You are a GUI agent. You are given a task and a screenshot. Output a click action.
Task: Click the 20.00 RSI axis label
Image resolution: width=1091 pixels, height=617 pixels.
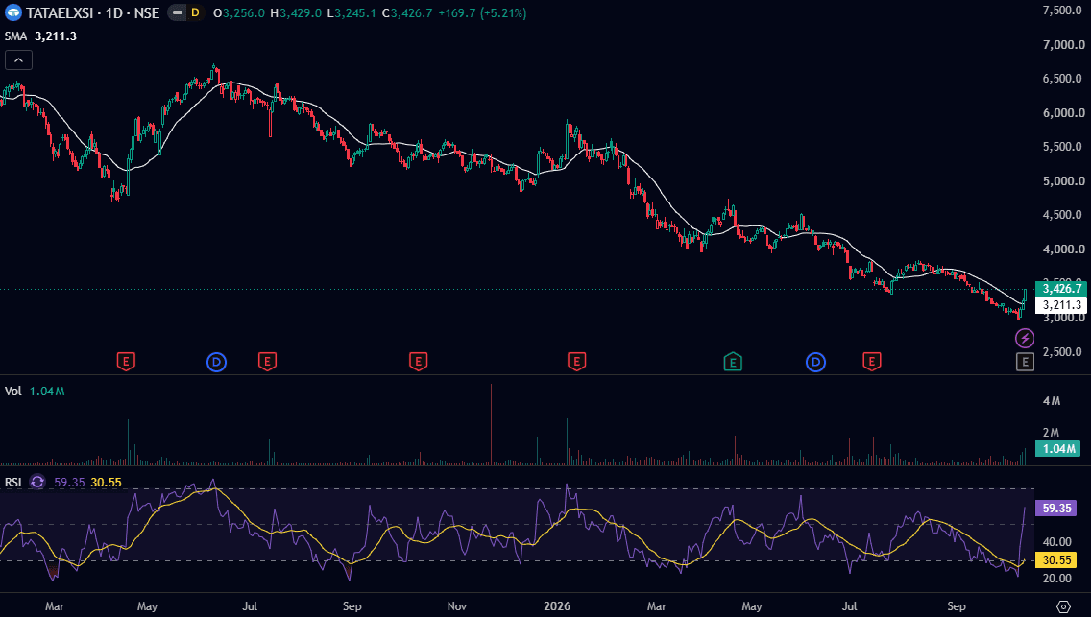tap(1056, 578)
